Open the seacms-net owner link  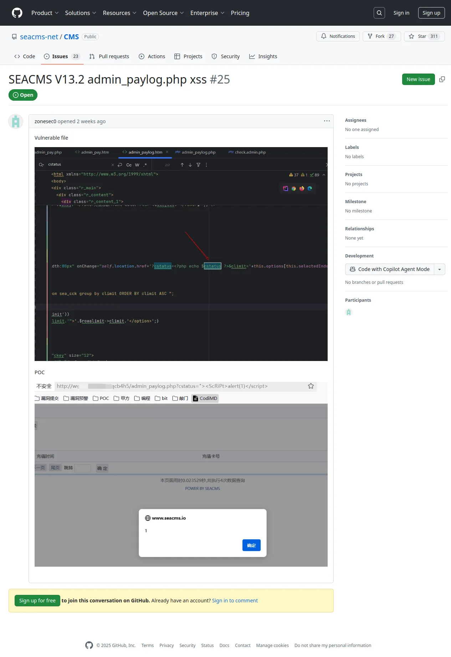39,37
